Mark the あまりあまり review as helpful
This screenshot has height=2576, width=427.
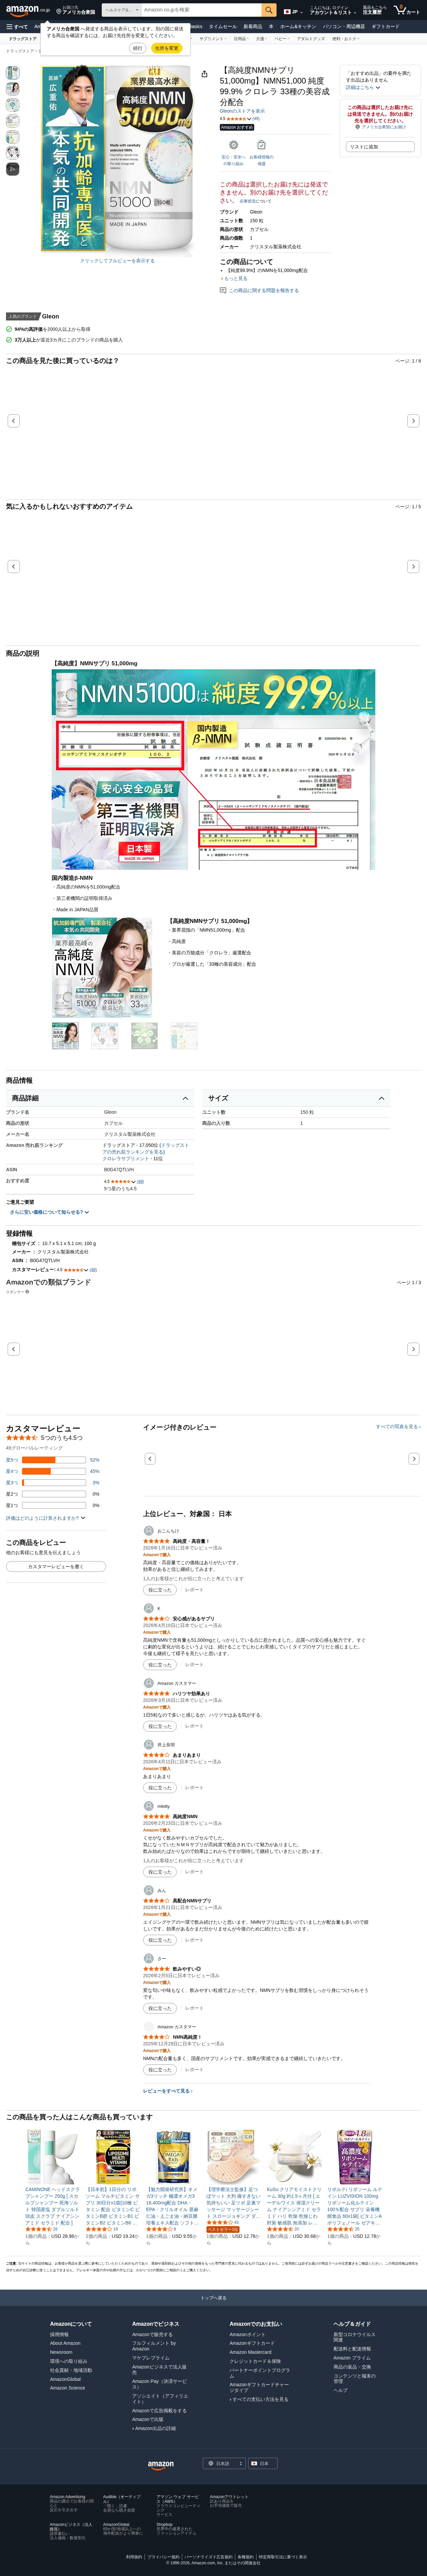point(160,1788)
